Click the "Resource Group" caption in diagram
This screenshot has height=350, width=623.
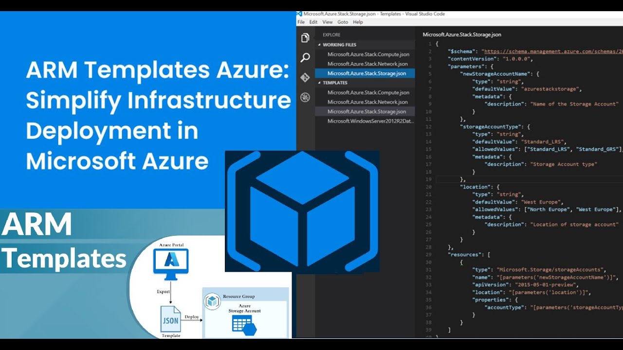coord(238,297)
